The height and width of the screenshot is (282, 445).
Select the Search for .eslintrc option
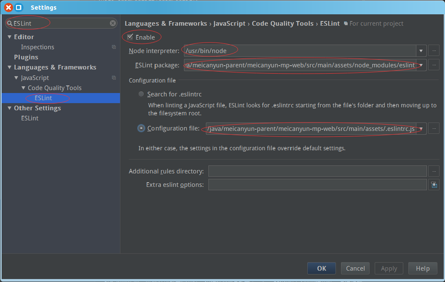[x=141, y=94]
